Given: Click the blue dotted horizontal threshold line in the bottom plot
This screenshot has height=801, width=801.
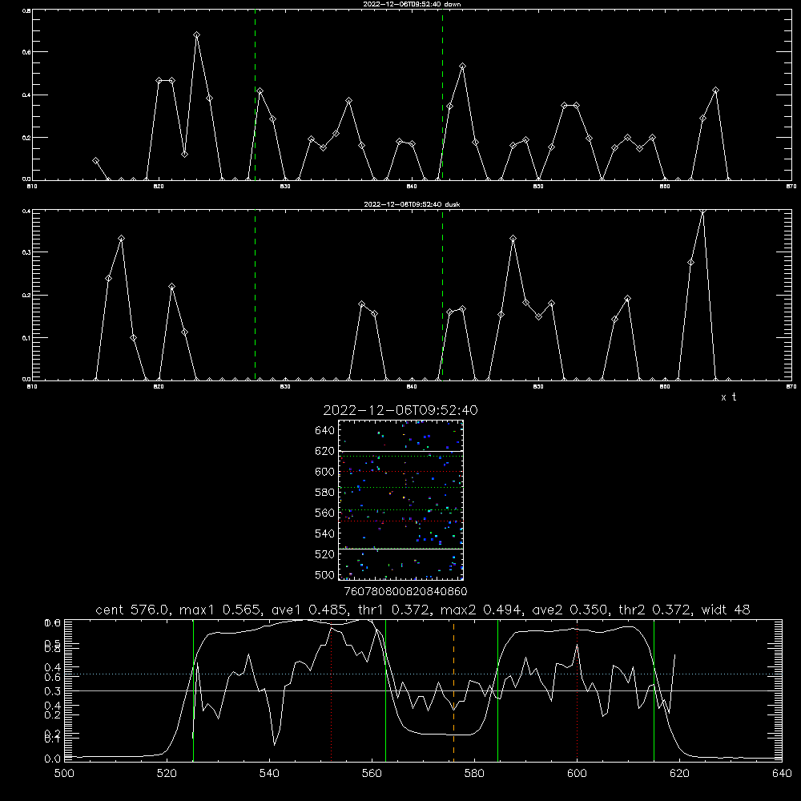Looking at the screenshot, I should click(424, 674).
